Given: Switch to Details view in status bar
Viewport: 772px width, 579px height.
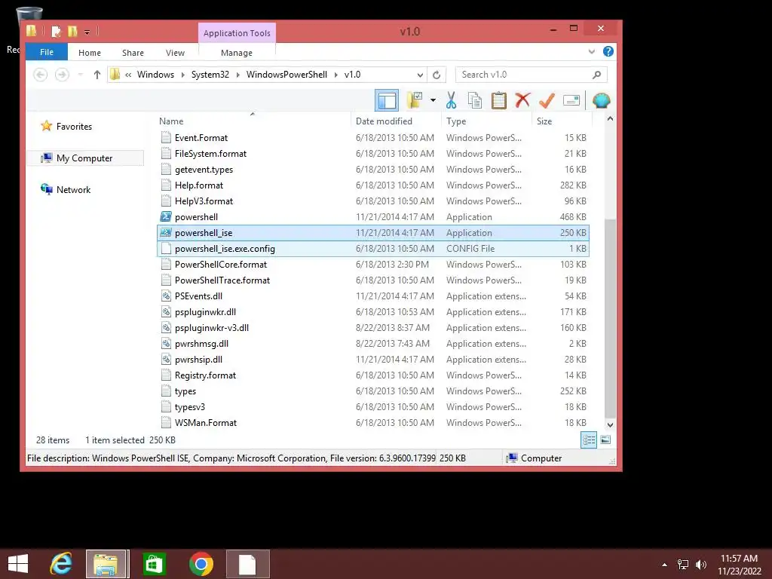Looking at the screenshot, I should coord(589,440).
